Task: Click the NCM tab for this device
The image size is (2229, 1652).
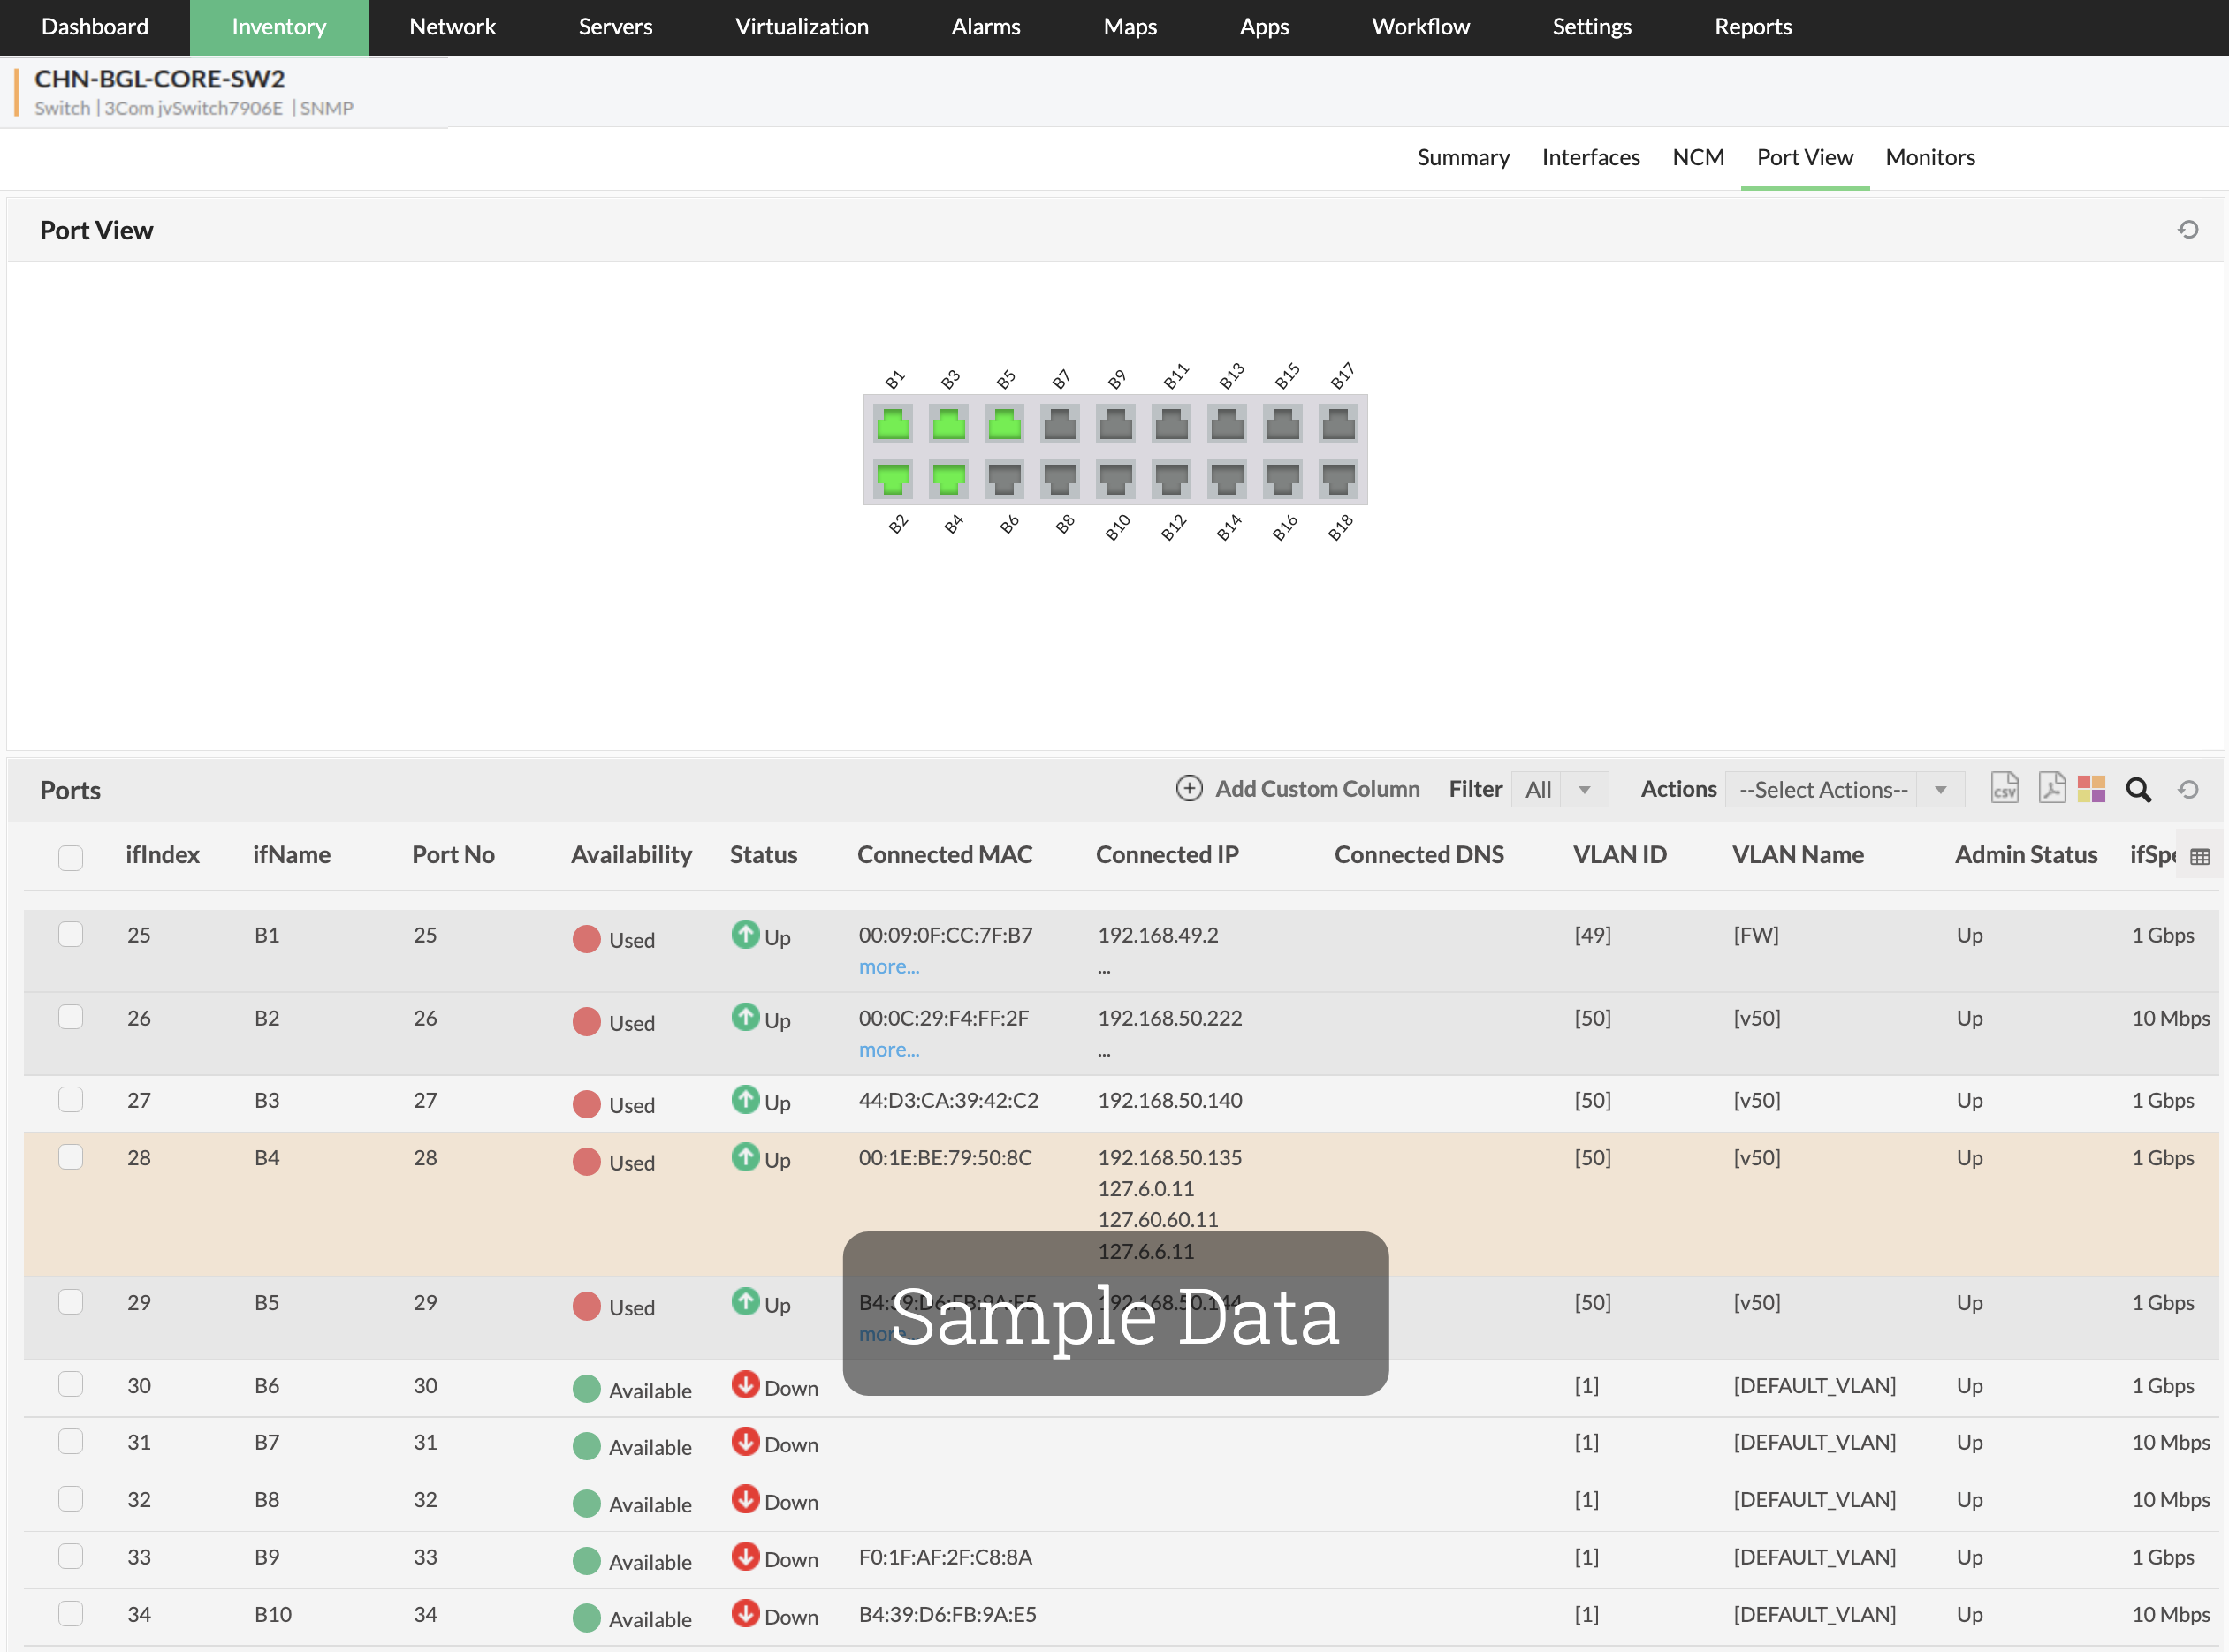Action: (x=1698, y=156)
